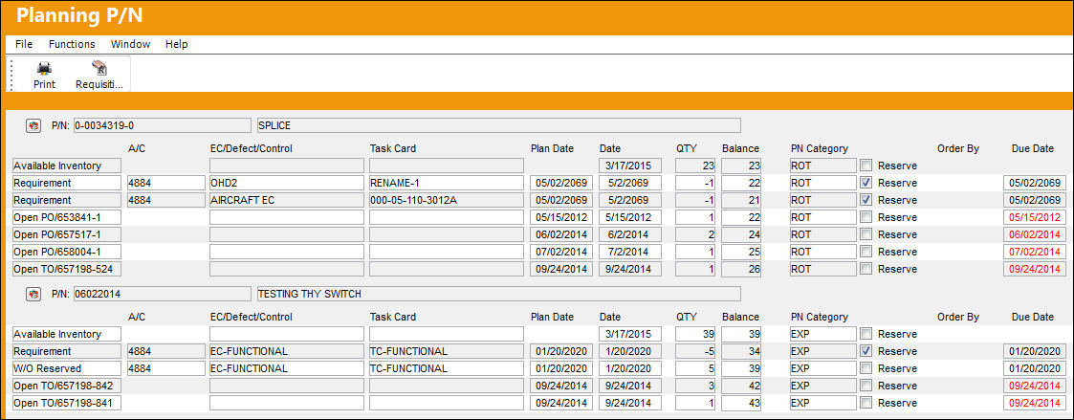Click the TESTING THY SWITCH description field
The image size is (1074, 420).
(498, 294)
